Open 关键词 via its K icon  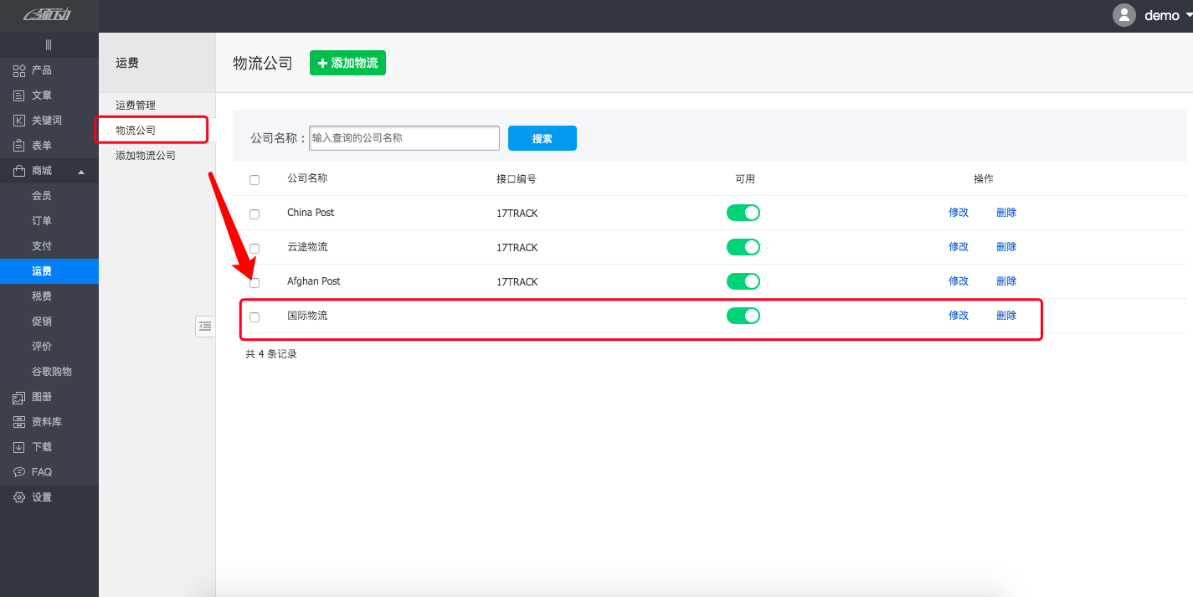pos(19,121)
